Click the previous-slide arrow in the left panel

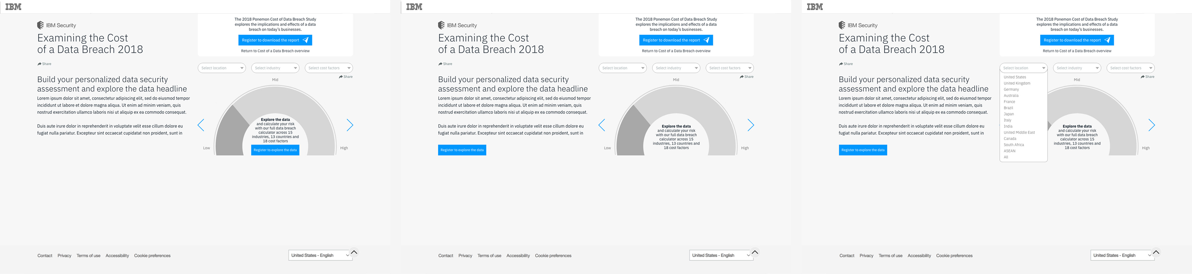coord(201,125)
